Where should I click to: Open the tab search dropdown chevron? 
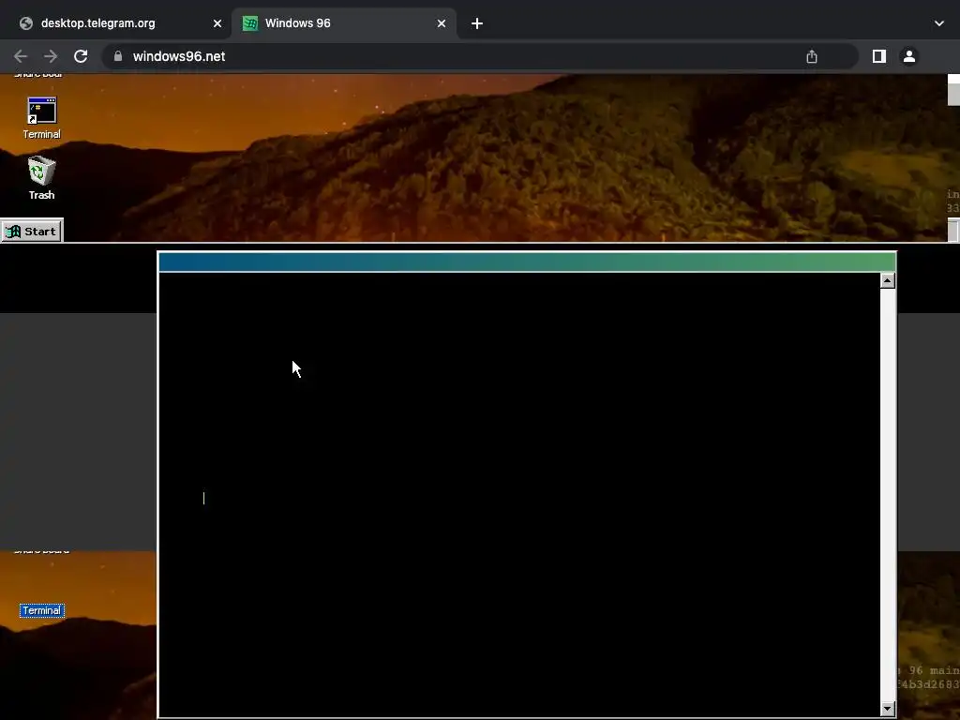939,23
